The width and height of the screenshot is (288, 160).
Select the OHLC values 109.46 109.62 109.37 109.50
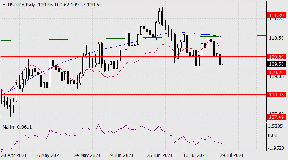coord(70,5)
